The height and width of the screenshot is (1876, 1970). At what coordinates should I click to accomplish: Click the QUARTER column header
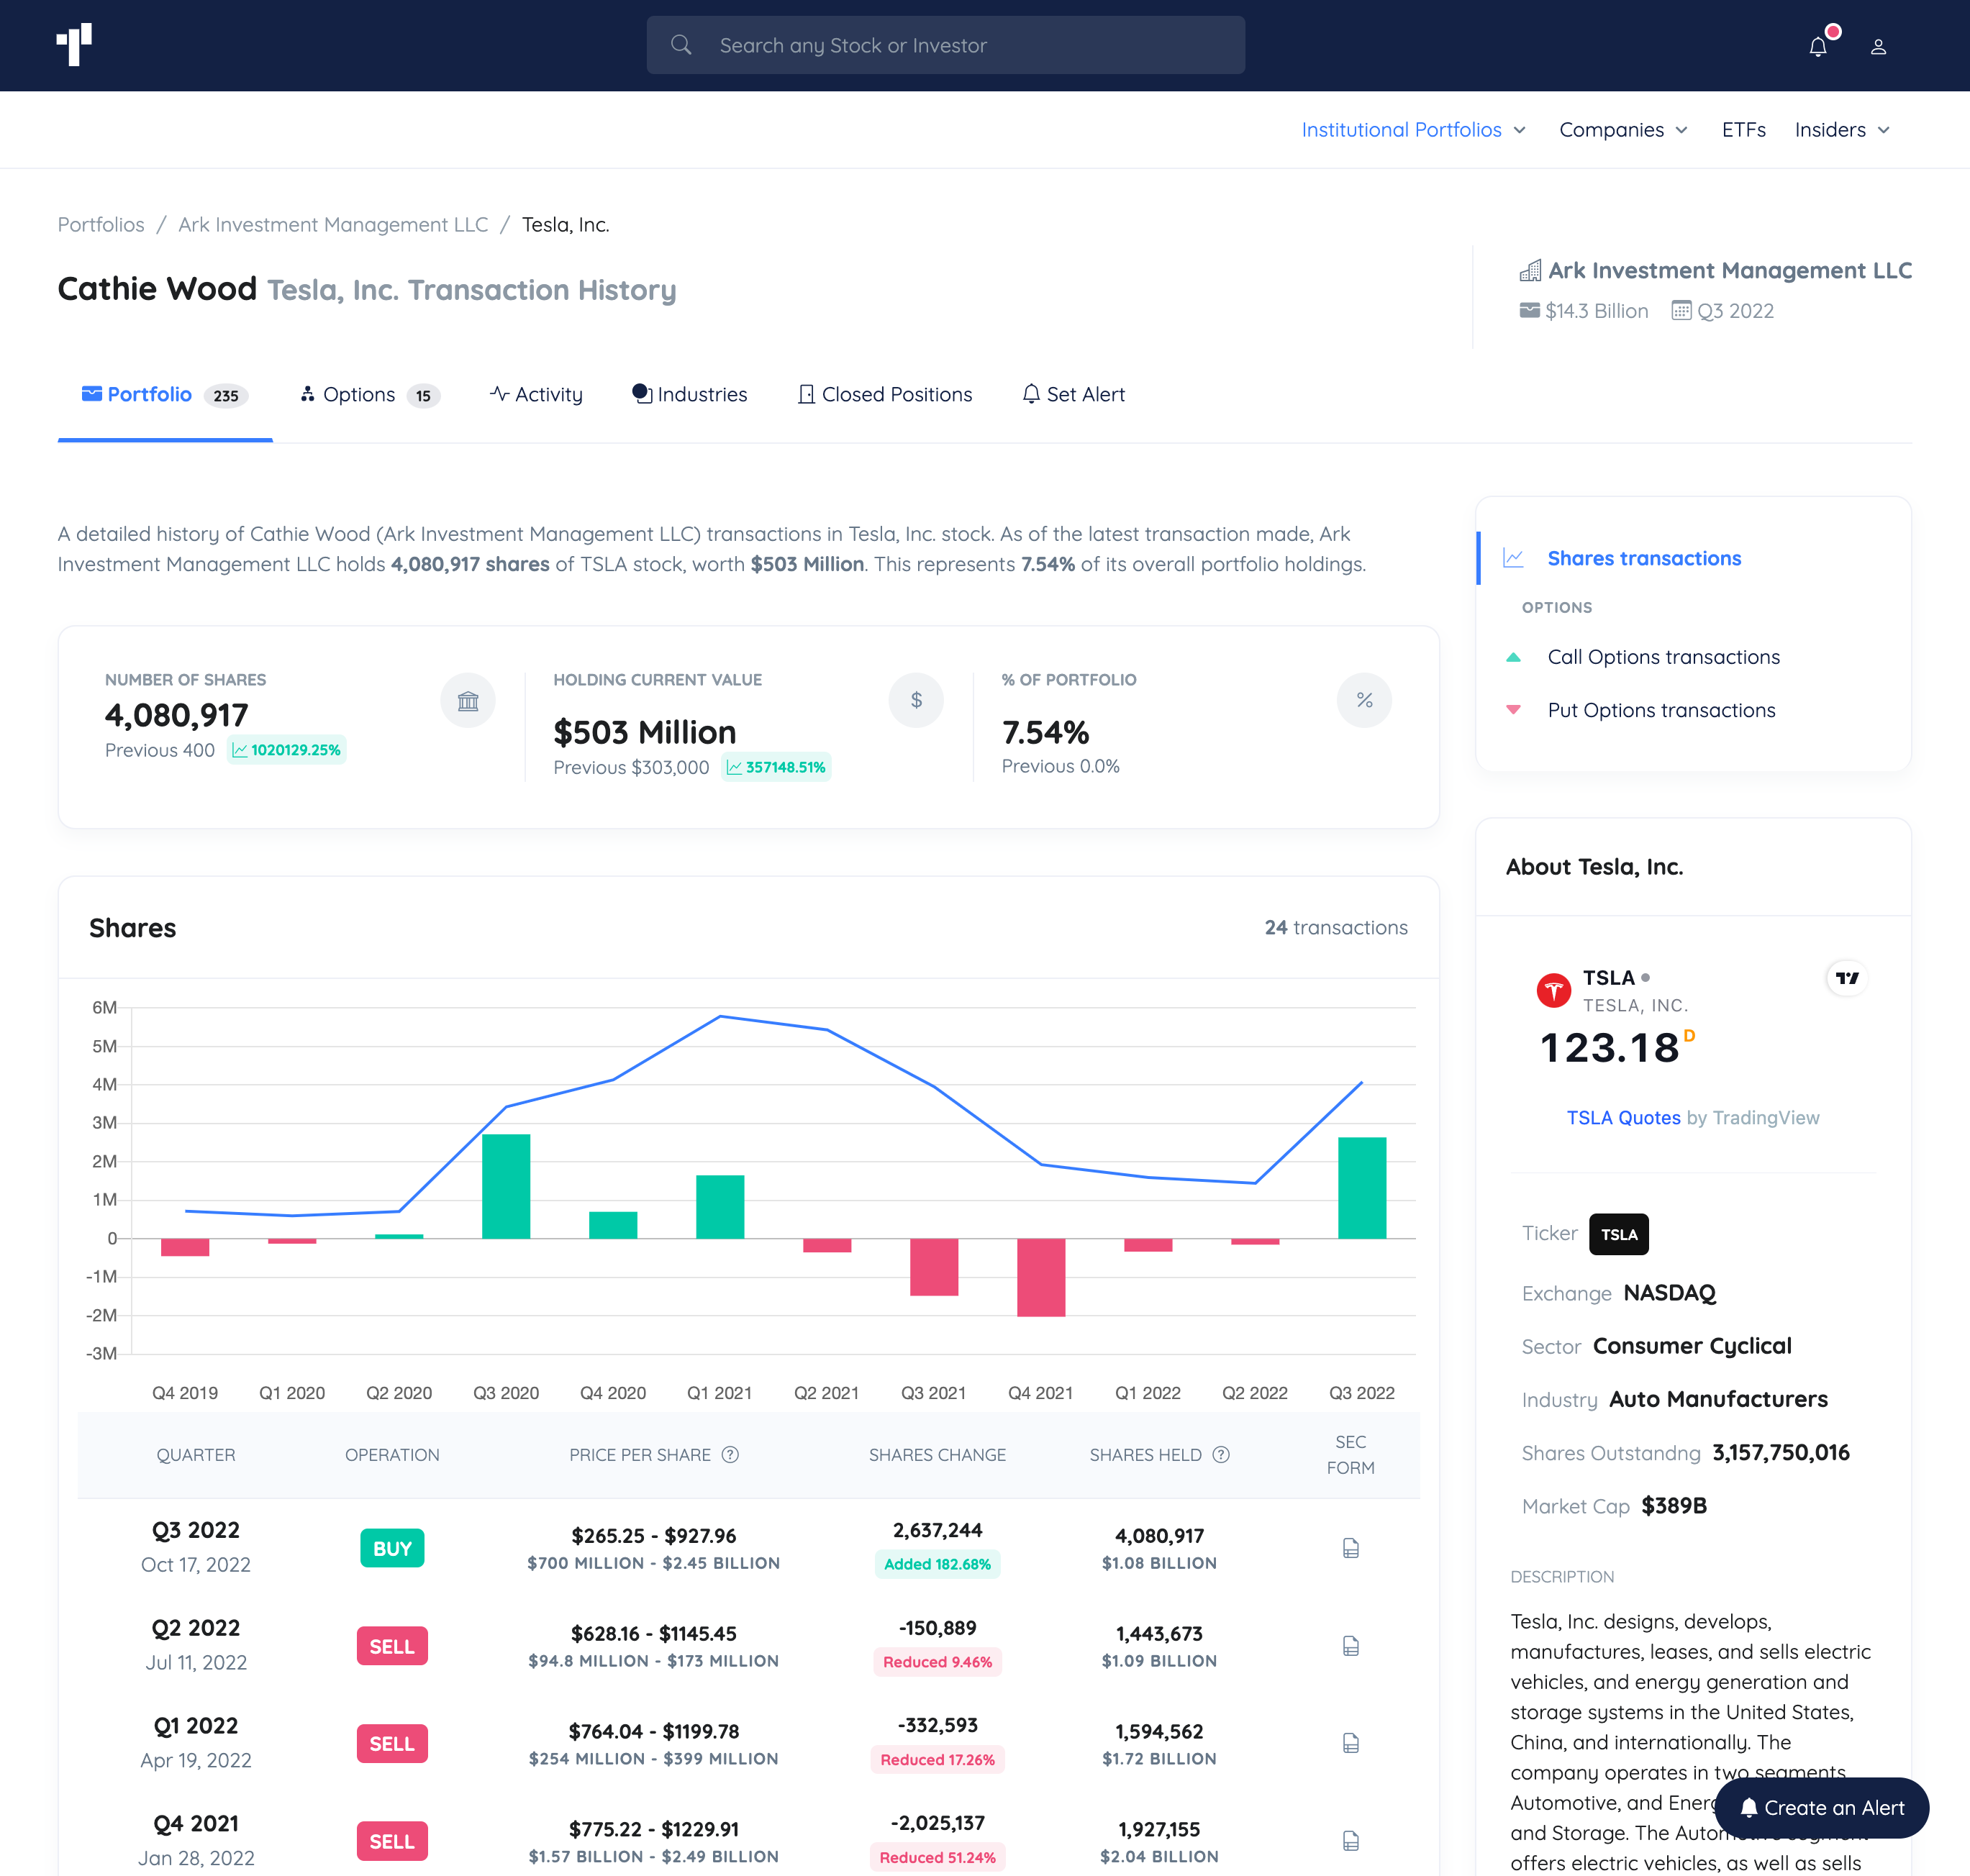tap(196, 1456)
